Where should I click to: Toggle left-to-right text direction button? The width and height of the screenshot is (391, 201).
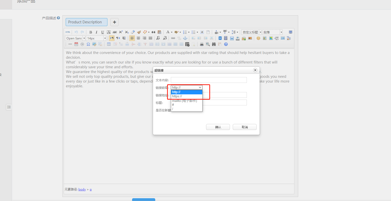112,38
